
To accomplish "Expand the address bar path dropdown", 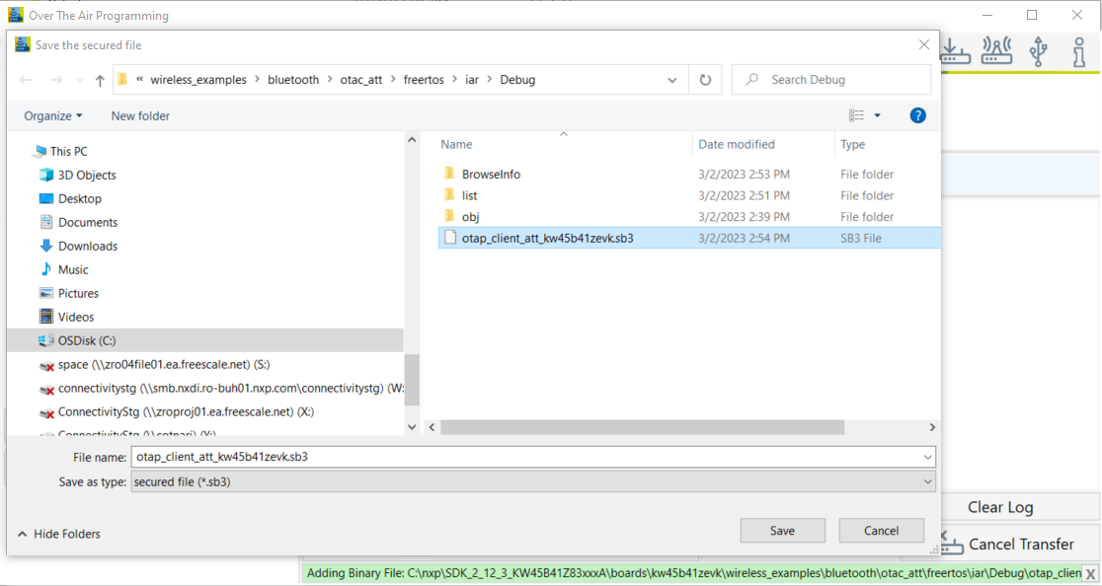I will (x=672, y=79).
